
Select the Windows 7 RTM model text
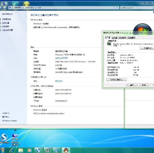pos(70,54)
